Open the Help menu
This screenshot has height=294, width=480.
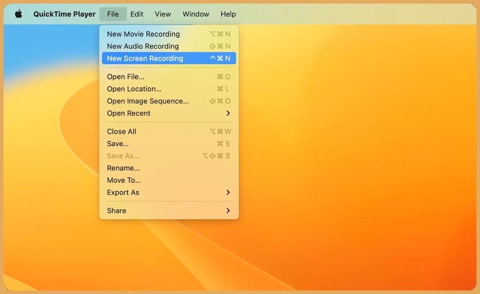(x=228, y=14)
